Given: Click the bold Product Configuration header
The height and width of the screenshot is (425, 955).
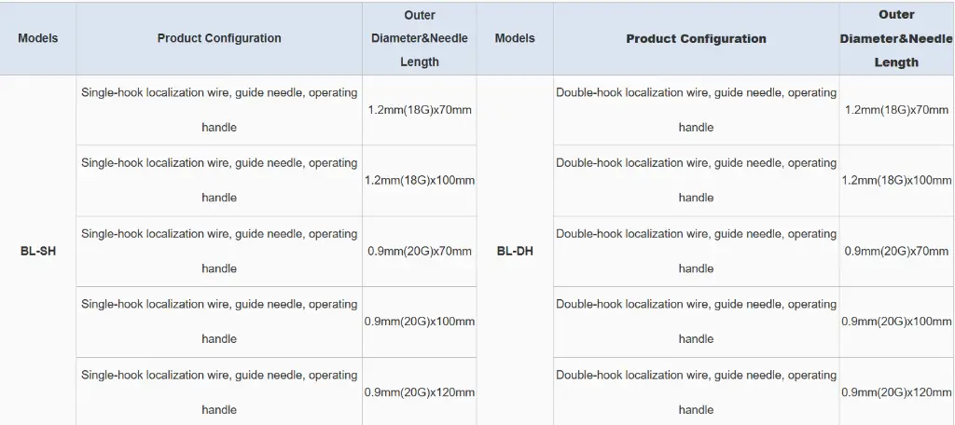Looking at the screenshot, I should (696, 39).
